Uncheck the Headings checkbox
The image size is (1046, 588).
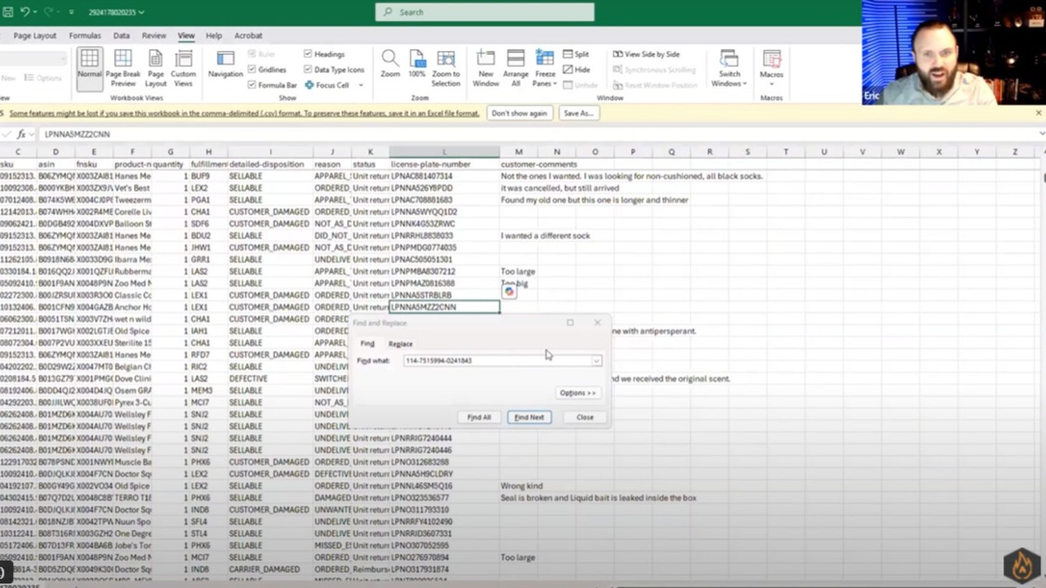coord(308,53)
